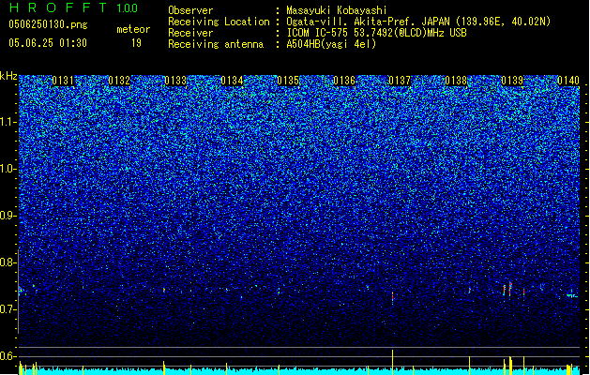Click the 0134 time marker
Image resolution: width=590 pixels, height=375 pixels.
232,81
